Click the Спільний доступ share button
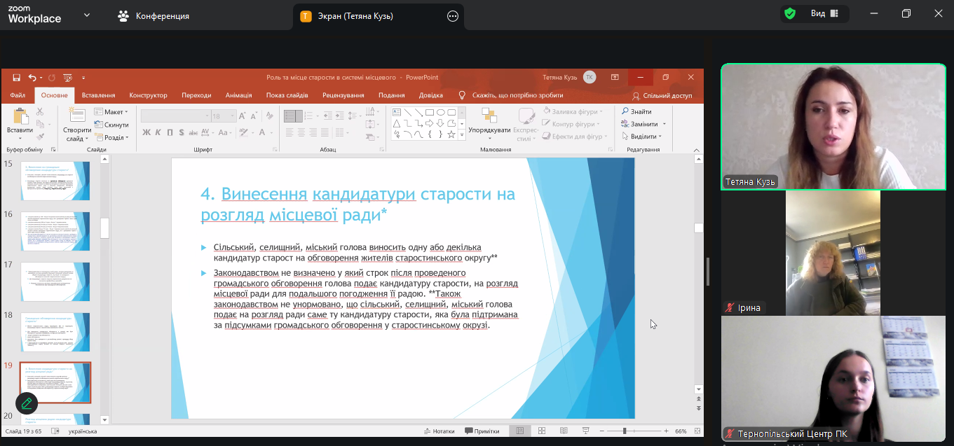Image resolution: width=954 pixels, height=446 pixels. [662, 95]
